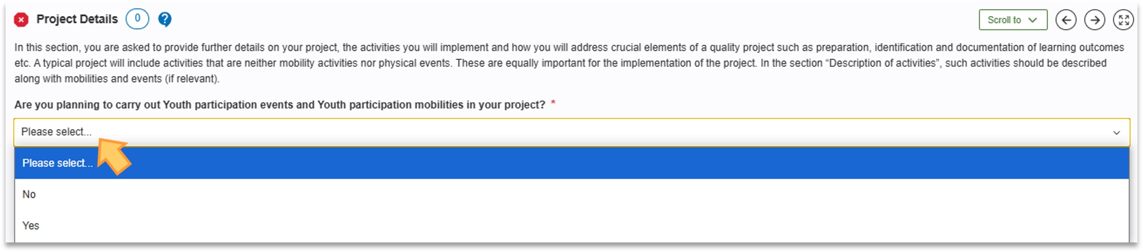Screen dimensions: 1143x252
Task: Select "No" from the dropdown list
Action: coord(29,194)
